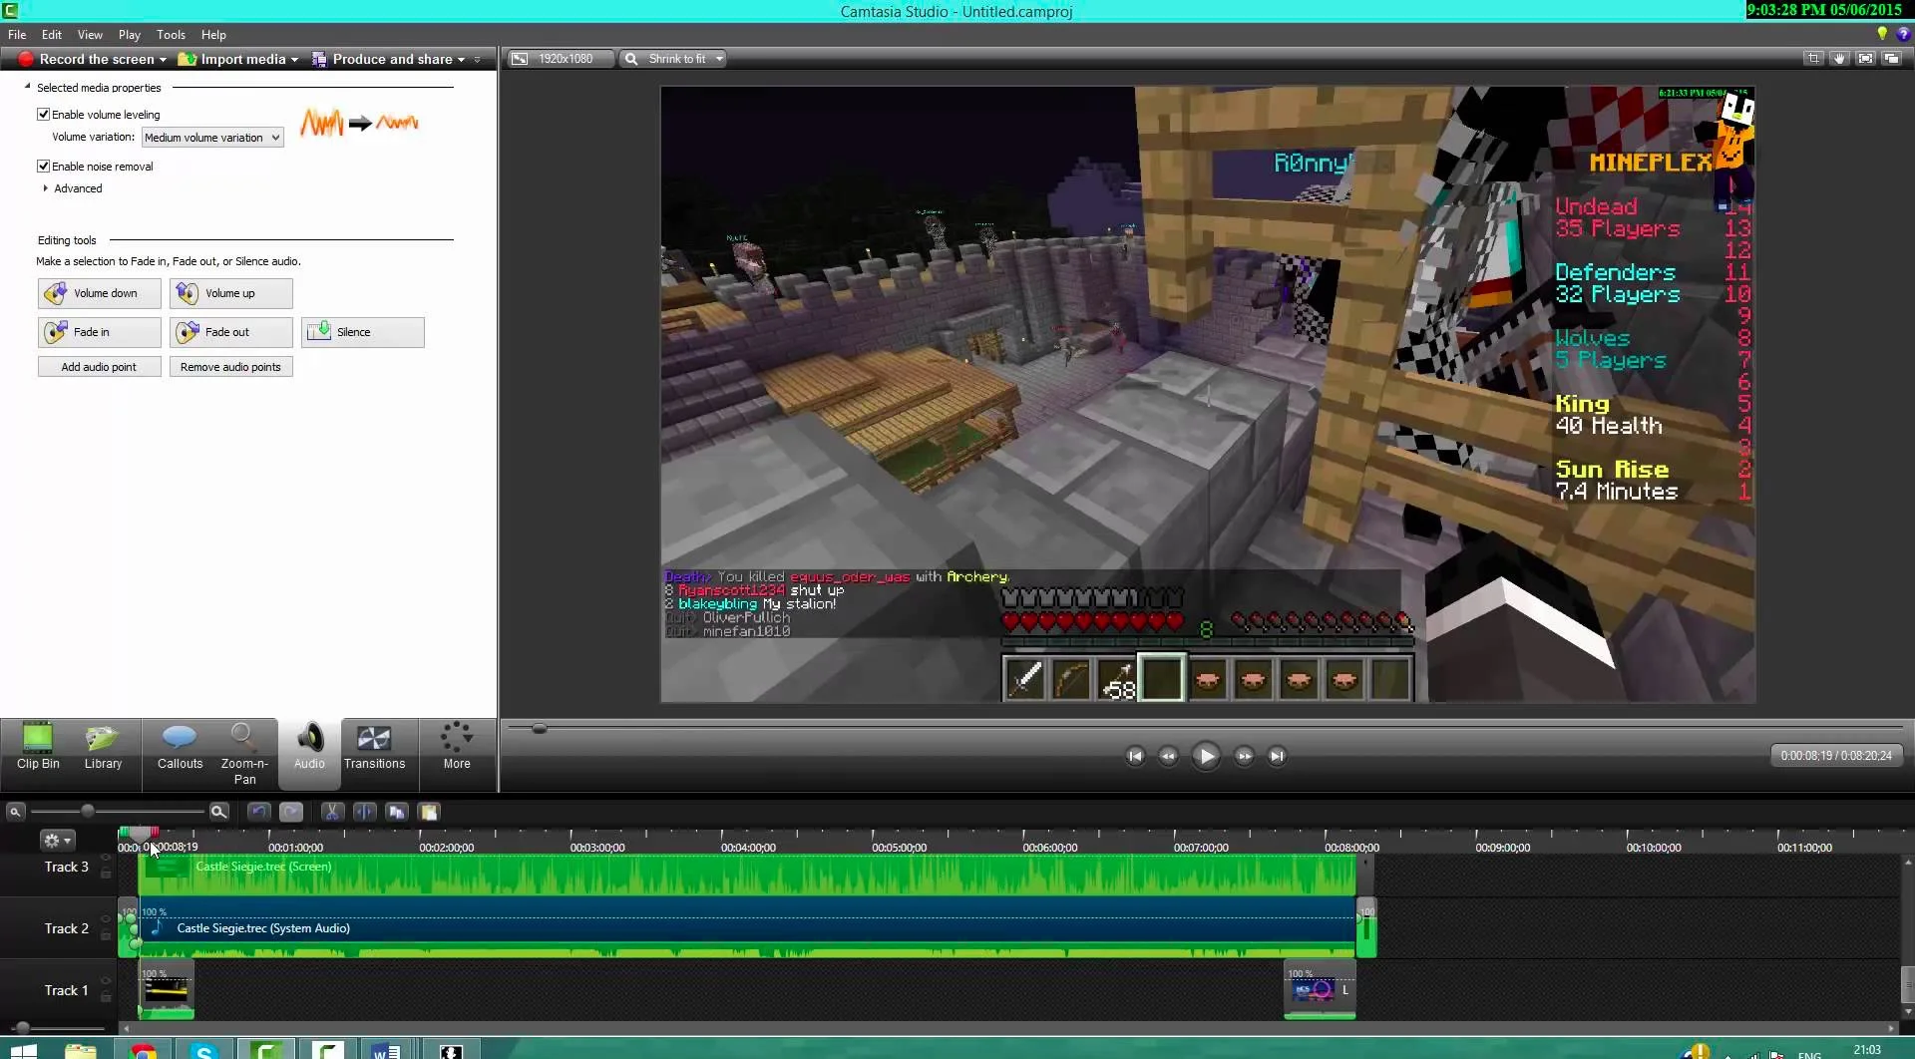
Task: Uncheck Enable volume leveling
Action: [x=43, y=114]
